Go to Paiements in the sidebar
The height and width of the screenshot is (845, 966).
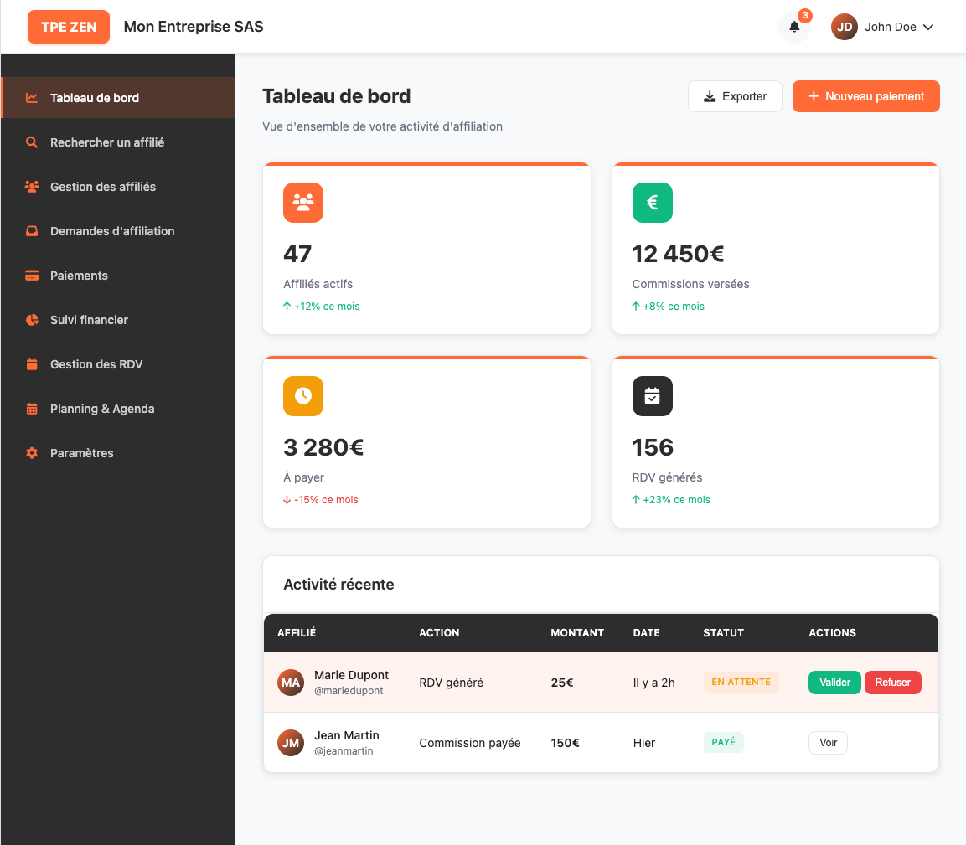[79, 276]
